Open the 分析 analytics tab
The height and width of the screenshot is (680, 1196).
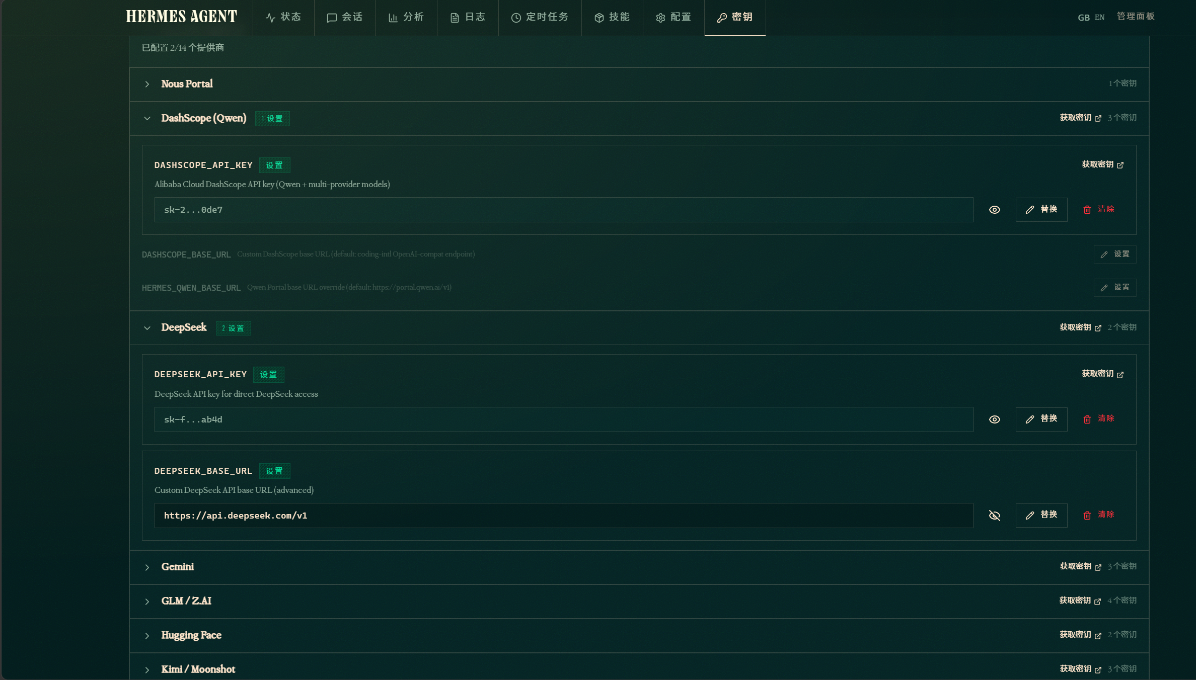pyautogui.click(x=406, y=18)
